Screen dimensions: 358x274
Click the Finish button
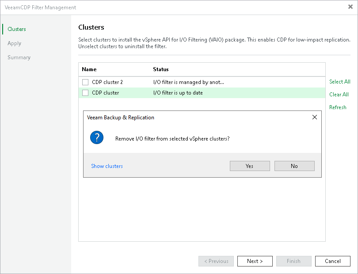coord(293,261)
